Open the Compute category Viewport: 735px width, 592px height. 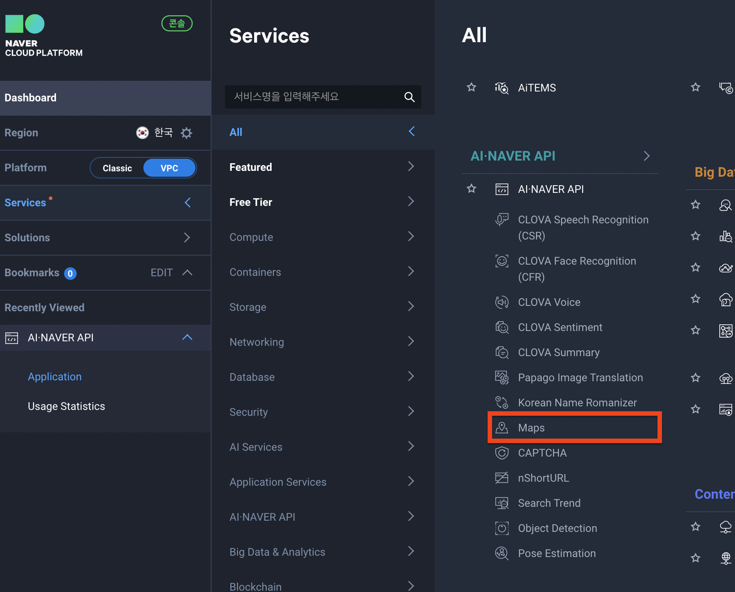point(323,237)
